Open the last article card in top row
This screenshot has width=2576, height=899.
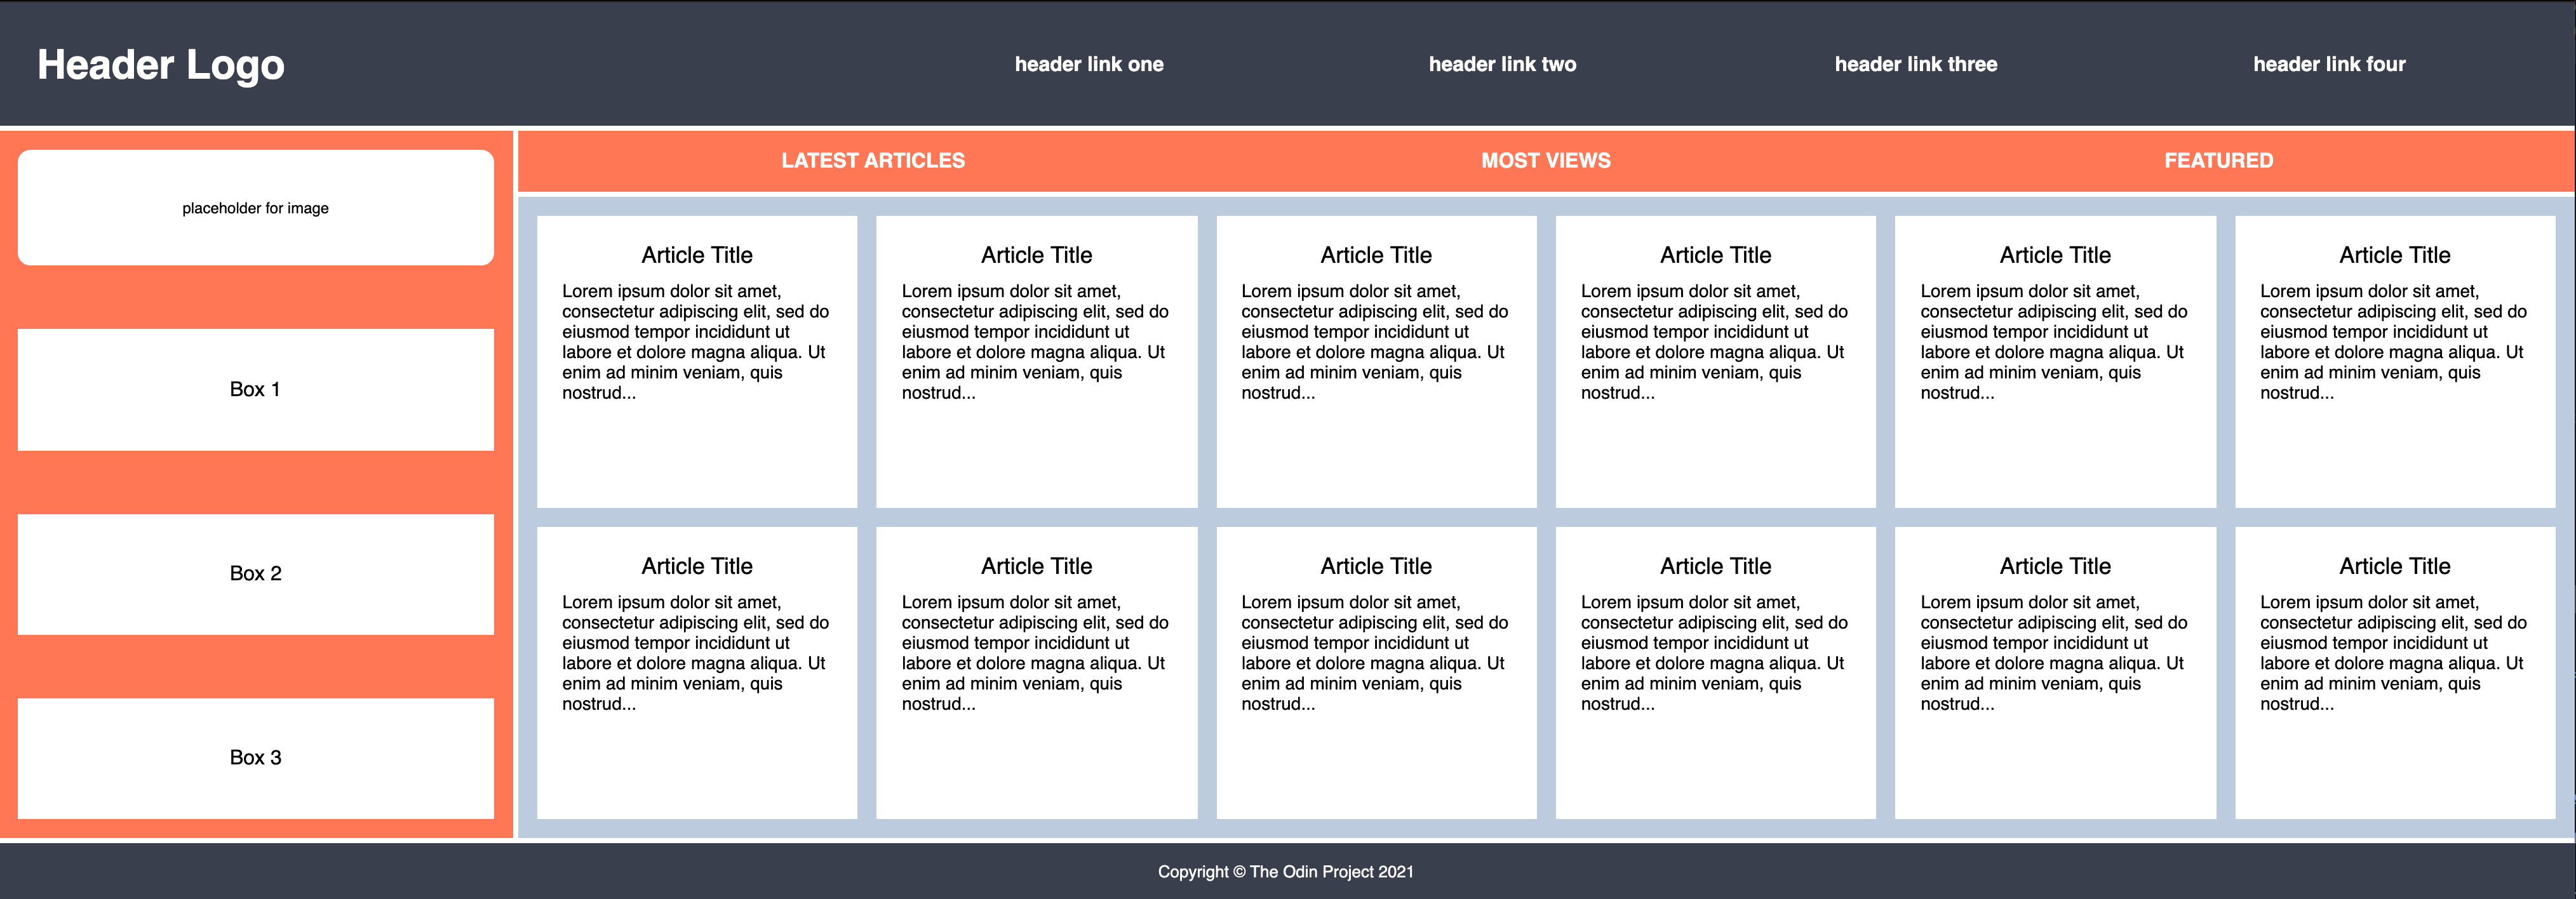(2395, 361)
